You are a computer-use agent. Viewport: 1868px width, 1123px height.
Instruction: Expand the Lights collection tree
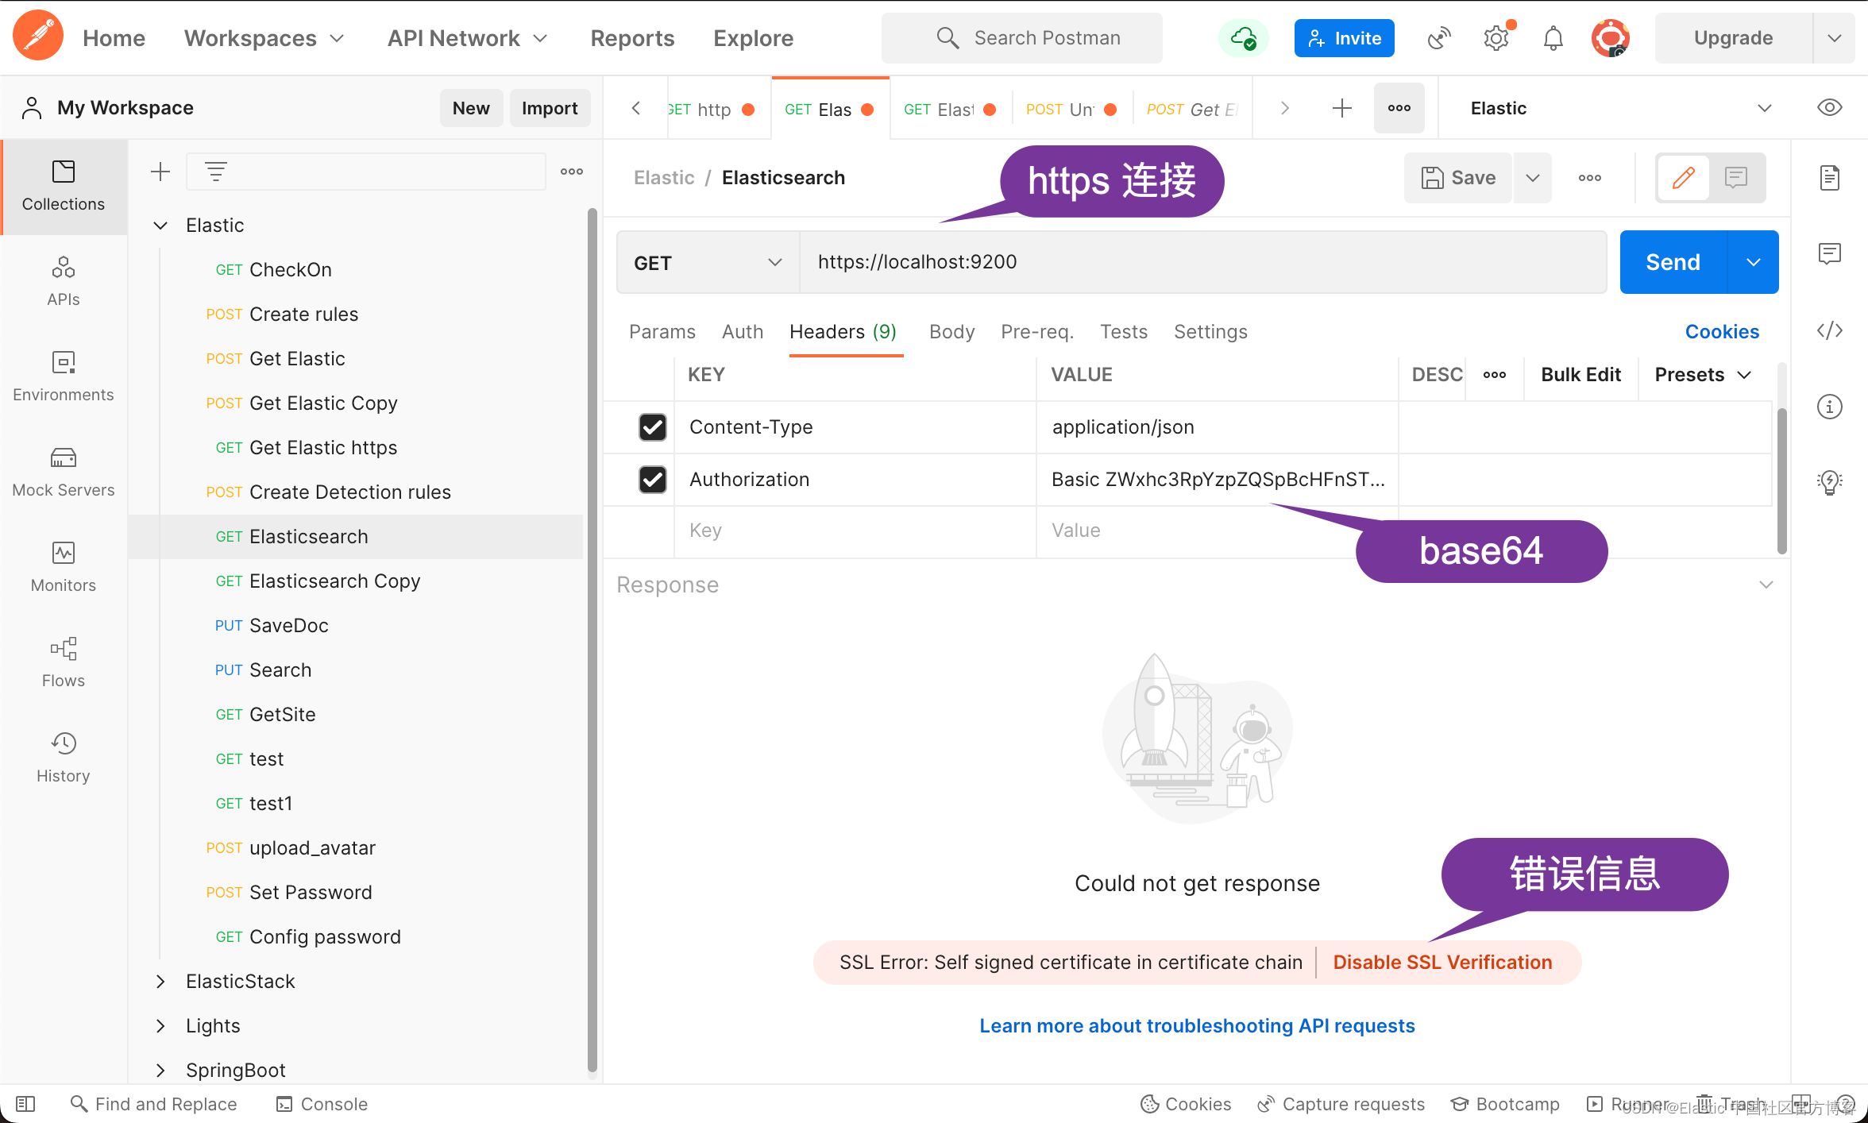click(x=160, y=1025)
